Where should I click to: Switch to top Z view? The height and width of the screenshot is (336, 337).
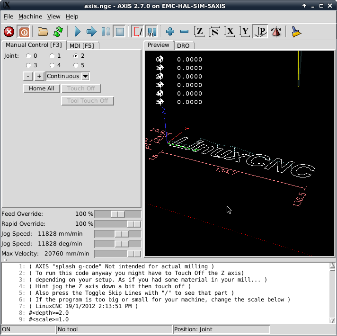(x=199, y=32)
